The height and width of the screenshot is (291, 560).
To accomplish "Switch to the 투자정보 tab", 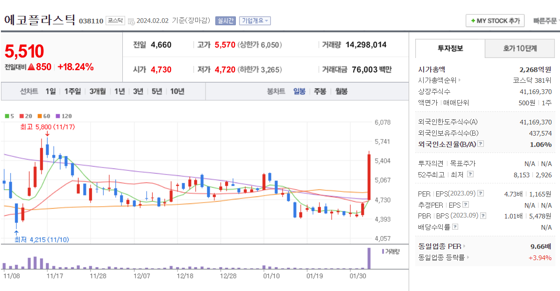I will pos(450,48).
